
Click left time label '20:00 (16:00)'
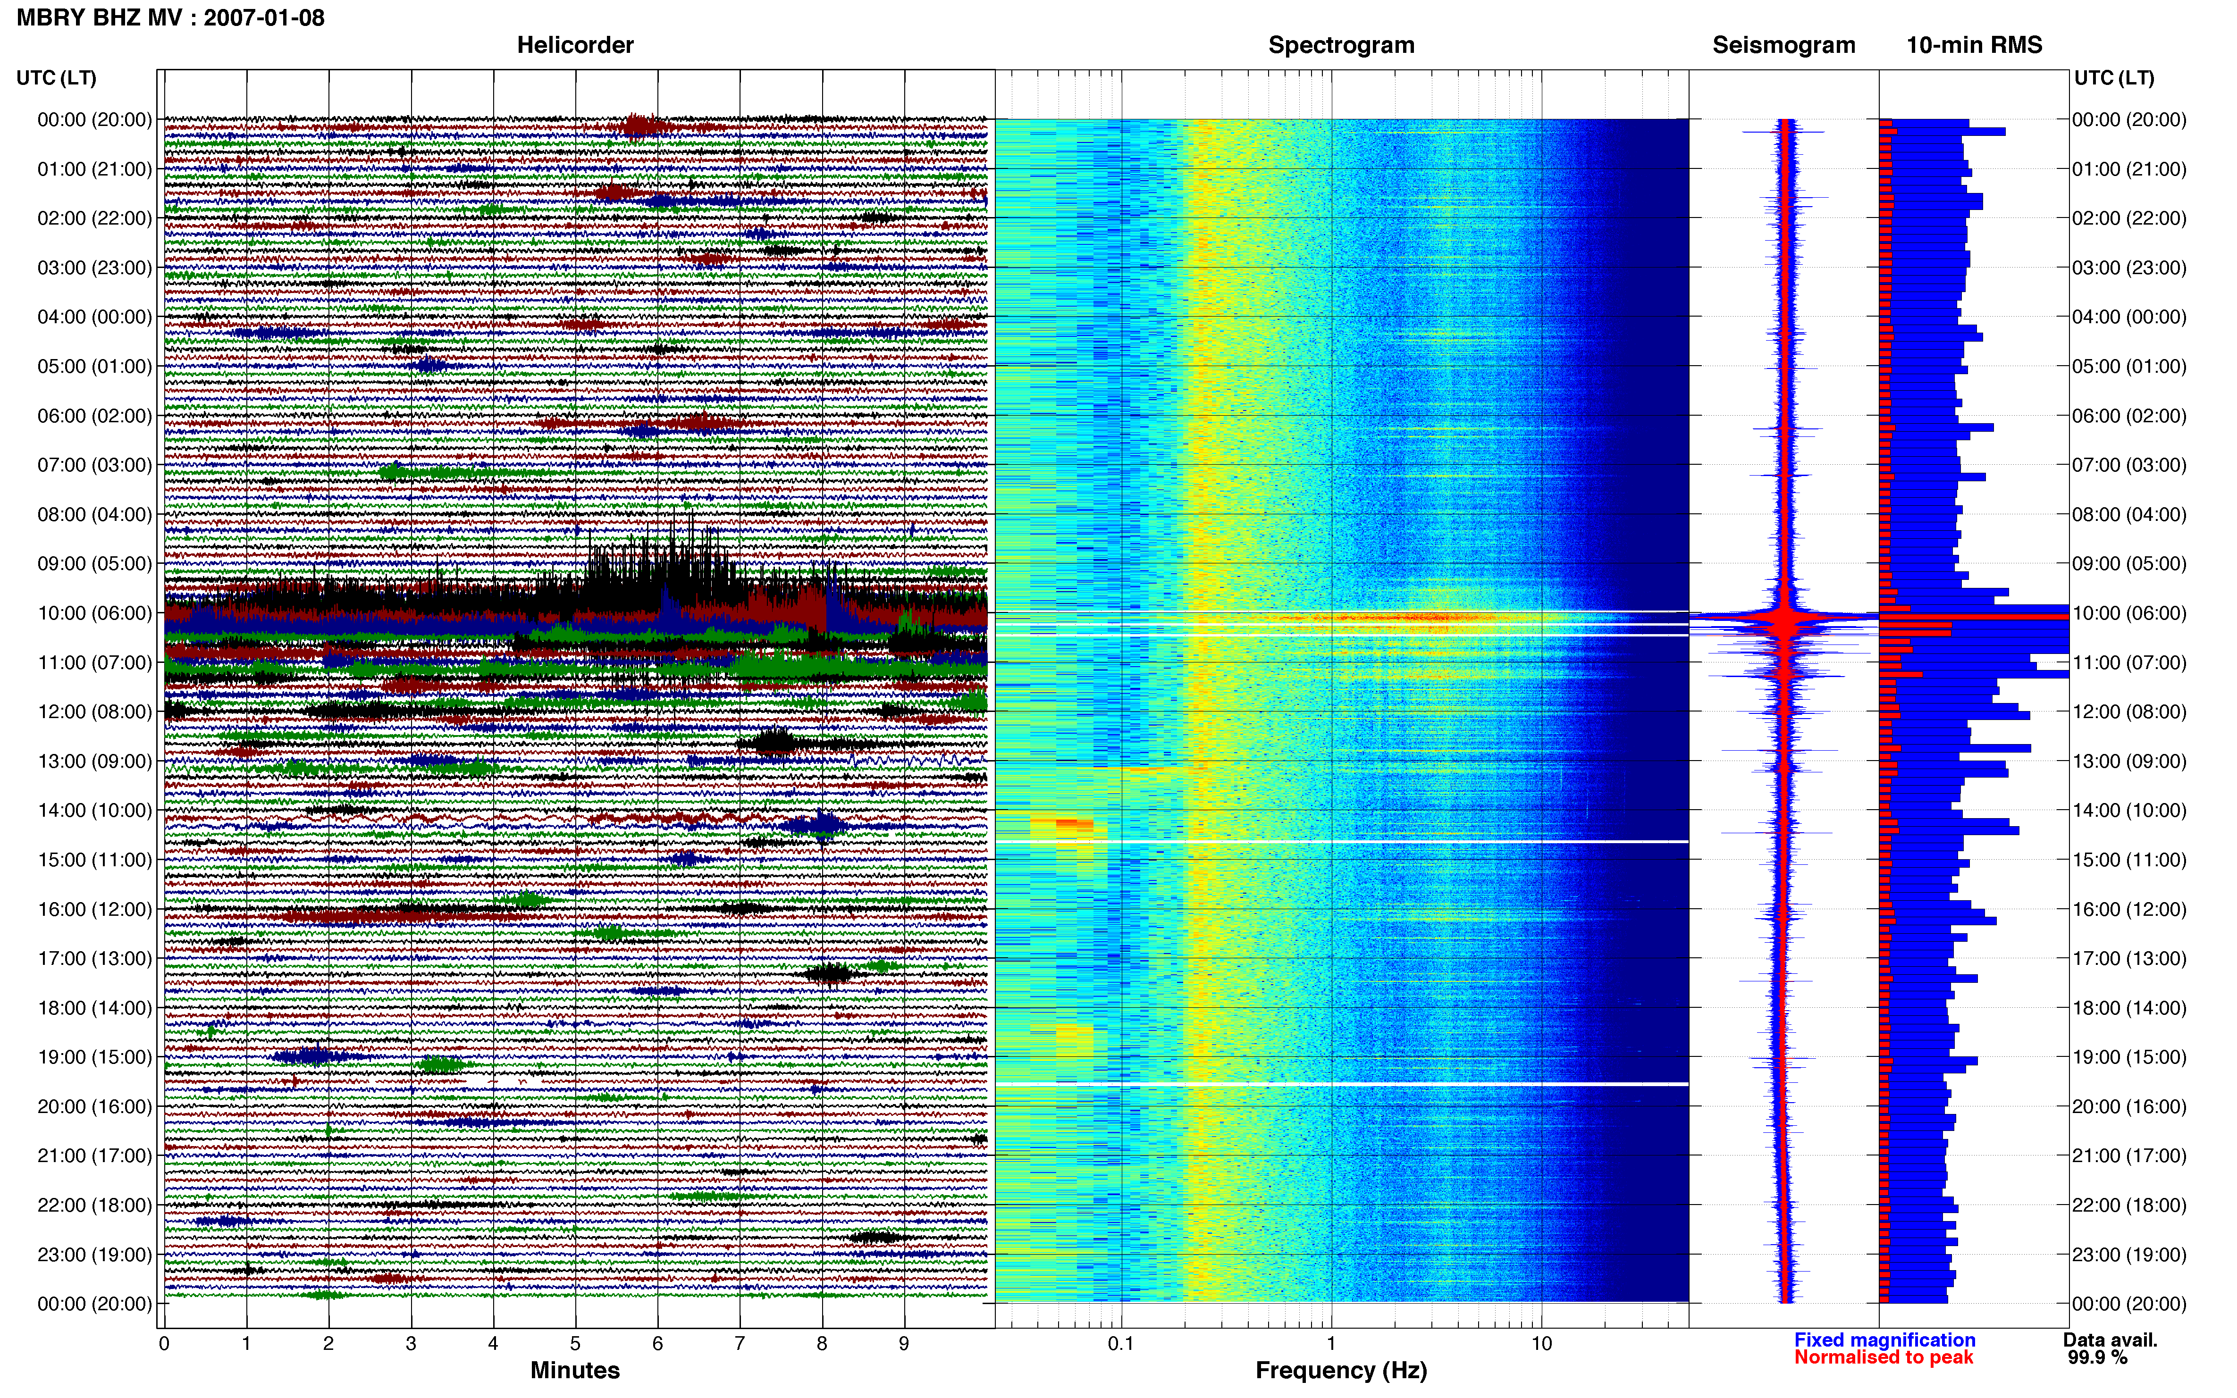(94, 1107)
